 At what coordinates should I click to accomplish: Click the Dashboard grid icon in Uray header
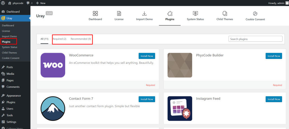coord(95,14)
